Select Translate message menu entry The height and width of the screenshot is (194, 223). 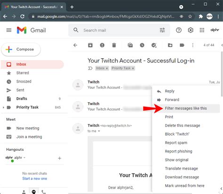[x=186, y=169]
